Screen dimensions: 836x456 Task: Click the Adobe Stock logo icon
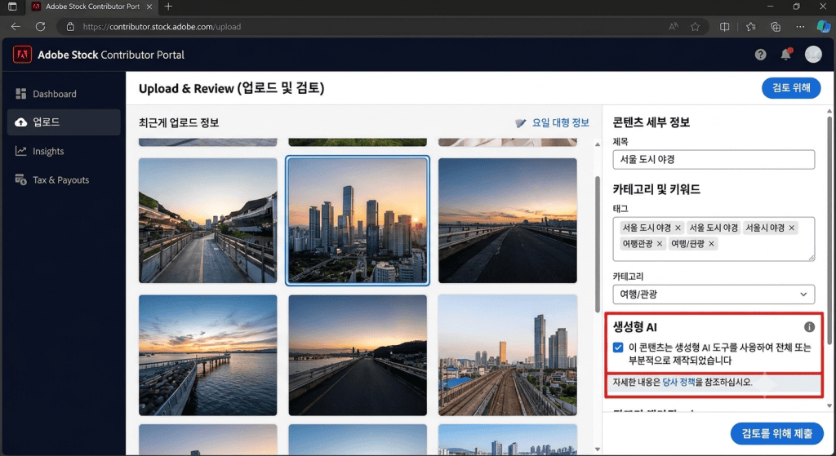tap(22, 55)
